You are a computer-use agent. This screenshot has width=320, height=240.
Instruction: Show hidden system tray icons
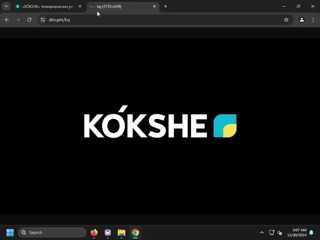click(262, 232)
